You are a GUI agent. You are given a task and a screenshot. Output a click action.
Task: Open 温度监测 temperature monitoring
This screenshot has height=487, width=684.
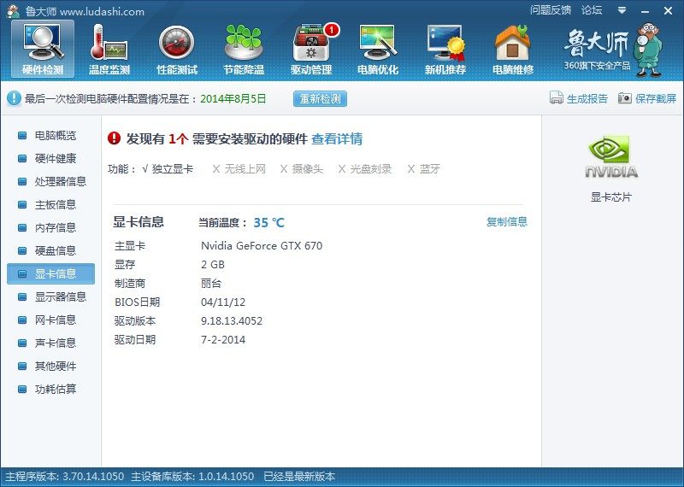pos(109,49)
